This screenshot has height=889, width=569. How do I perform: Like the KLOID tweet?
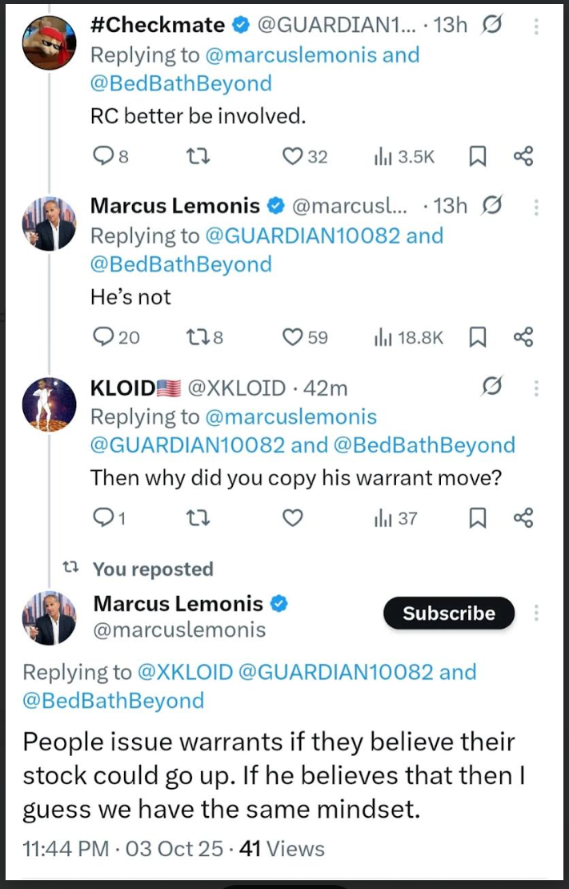[x=293, y=519]
